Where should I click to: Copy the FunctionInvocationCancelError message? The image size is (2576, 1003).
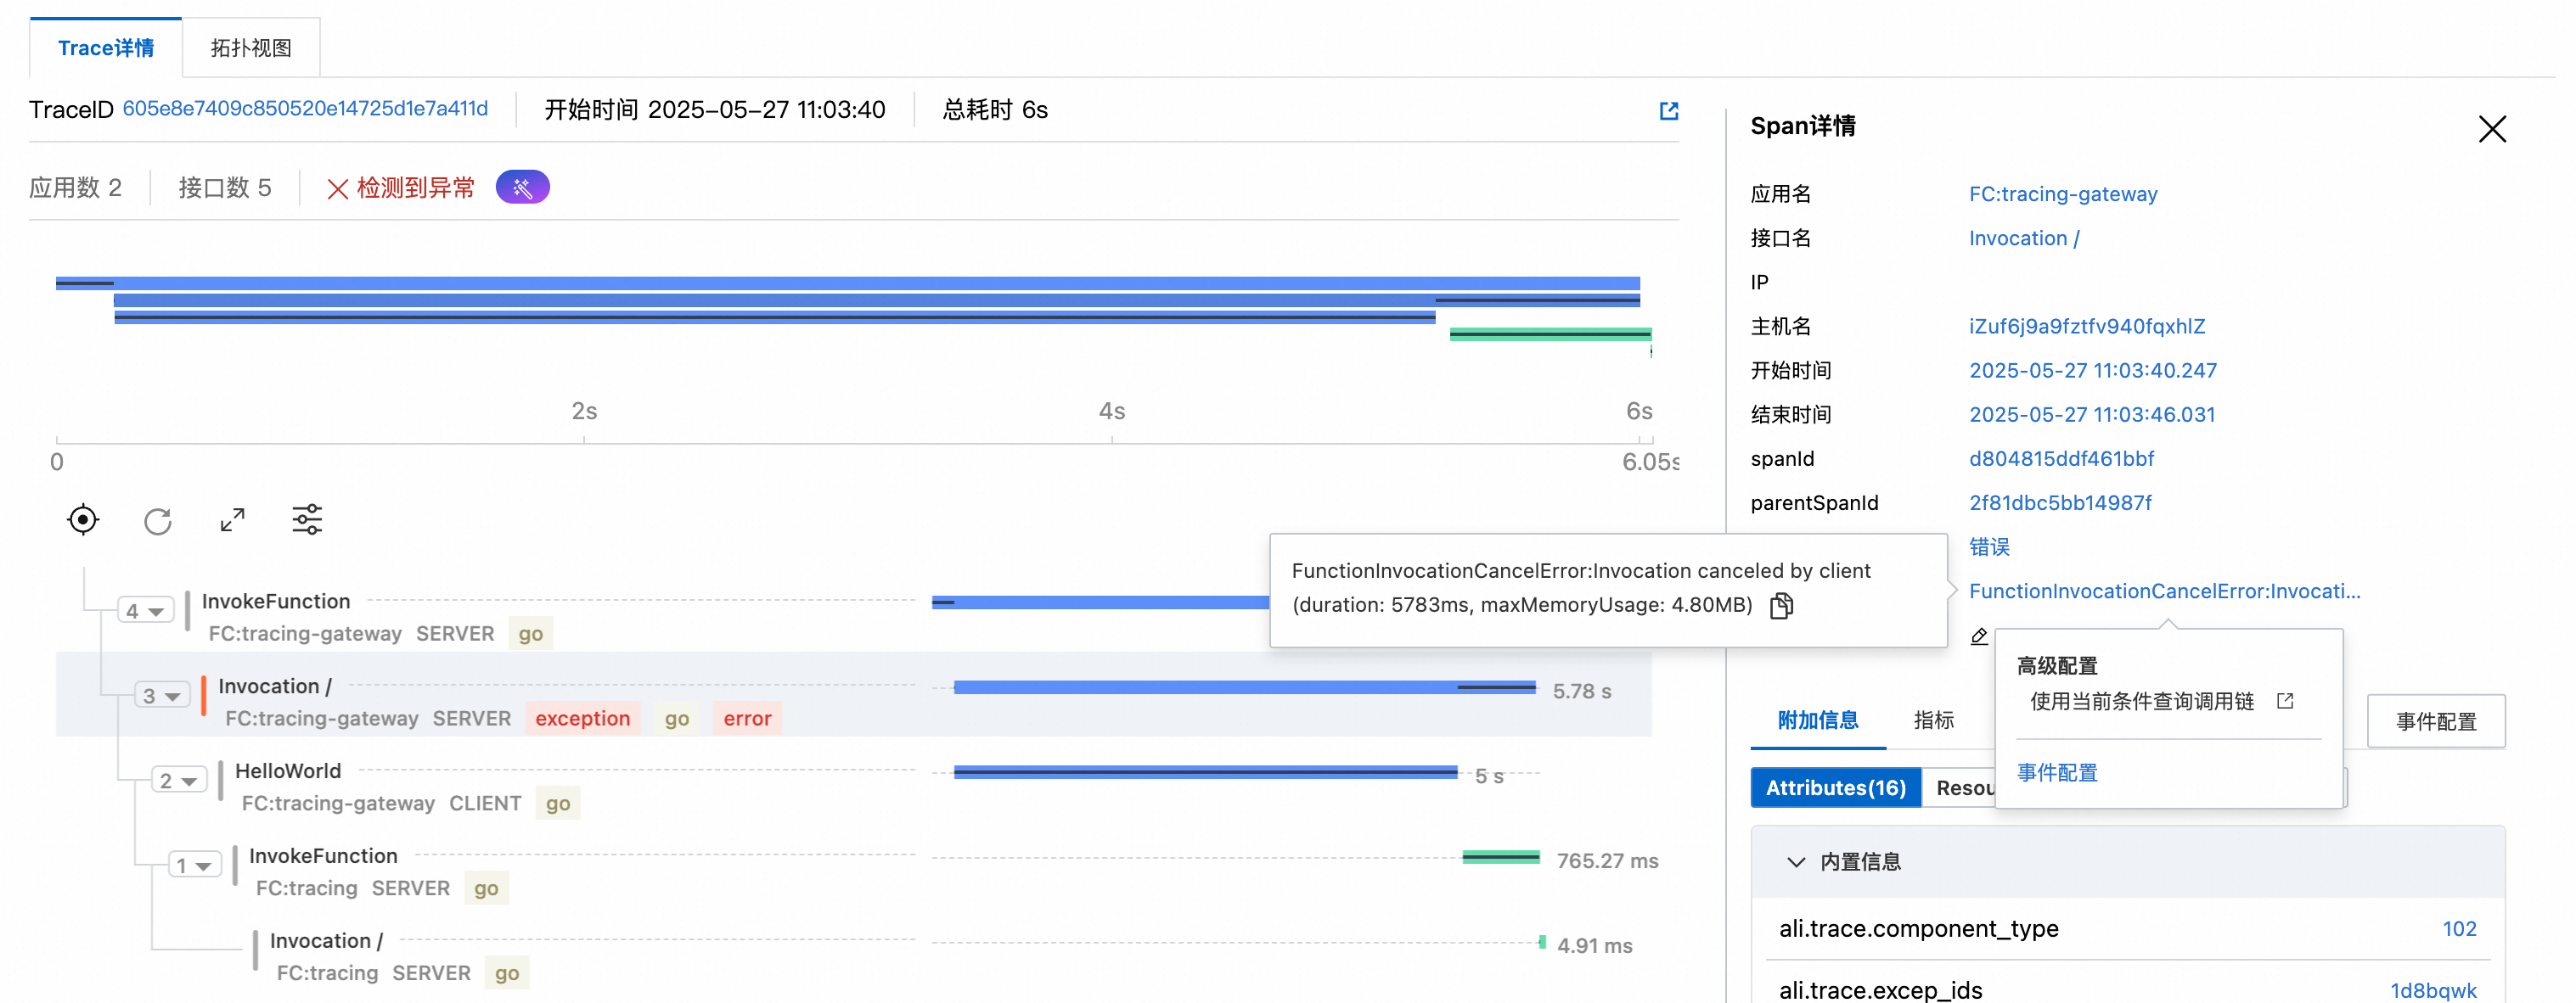coord(1781,605)
